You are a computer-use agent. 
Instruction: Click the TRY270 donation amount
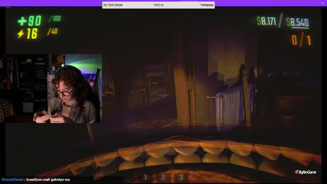click(158, 5)
